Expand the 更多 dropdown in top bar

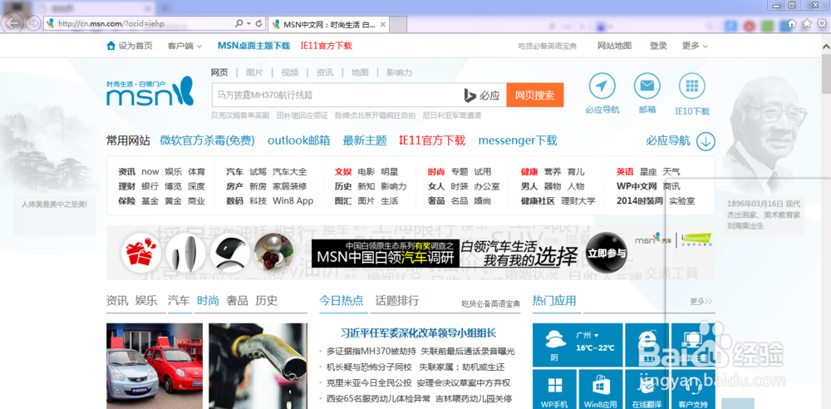695,47
